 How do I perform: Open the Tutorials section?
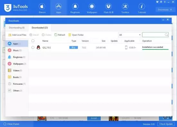[142, 8]
